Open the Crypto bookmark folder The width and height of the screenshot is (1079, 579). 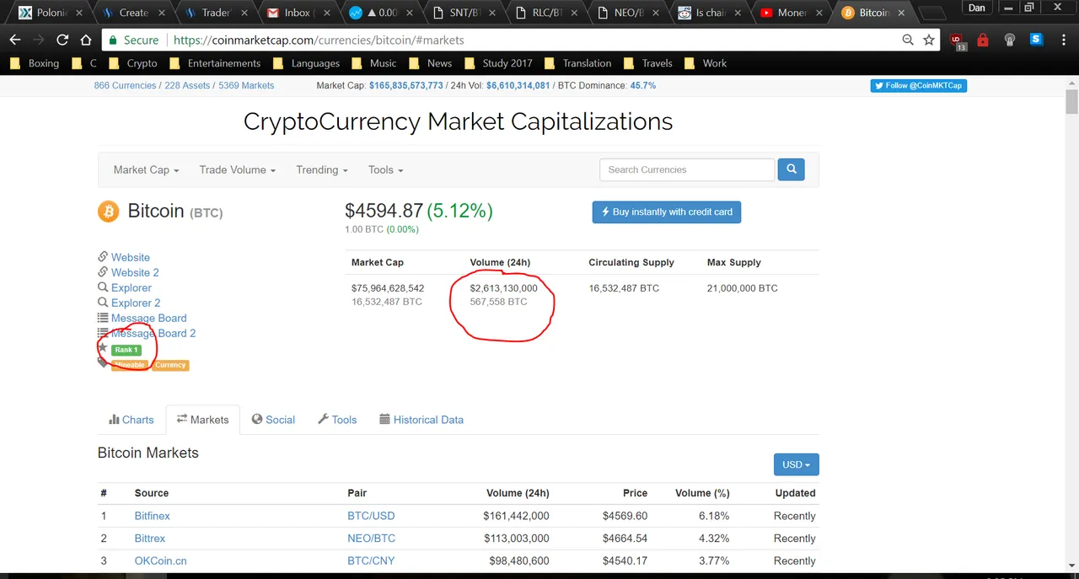pos(133,63)
